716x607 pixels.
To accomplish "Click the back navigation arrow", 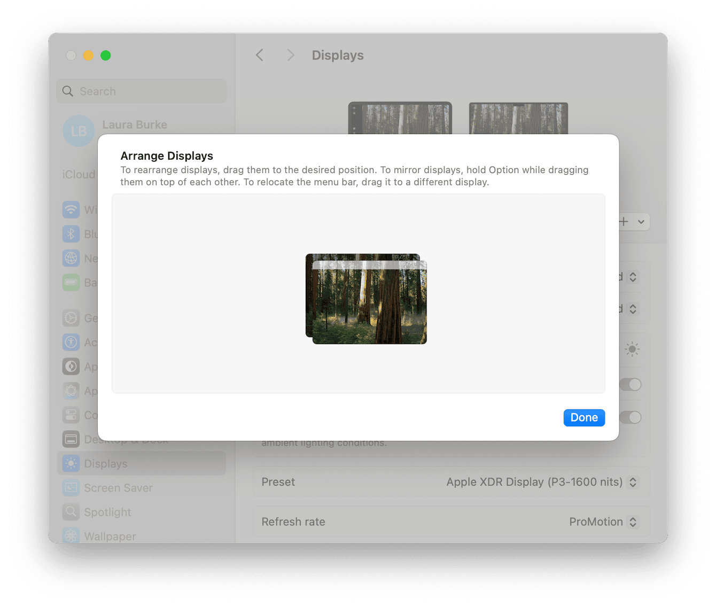I will click(x=260, y=55).
